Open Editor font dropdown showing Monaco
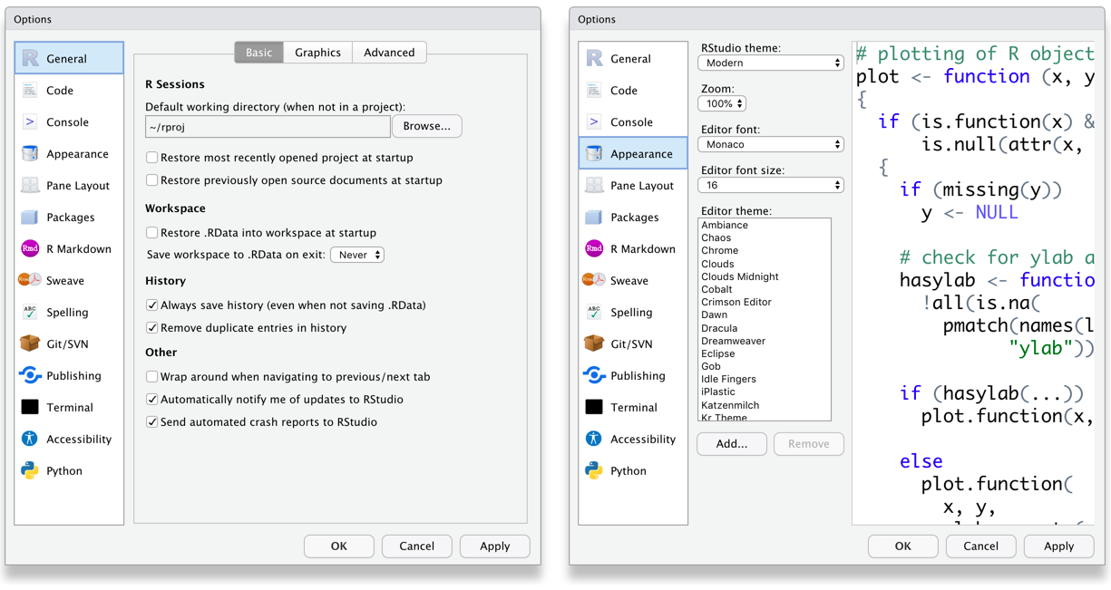Viewport: 1111px width, 590px height. click(x=771, y=144)
